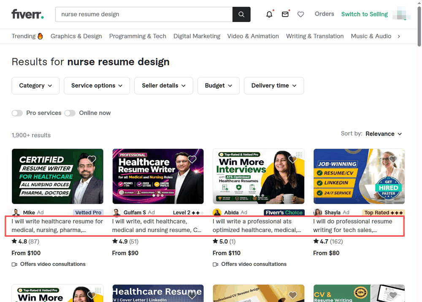Open Shayla's professional resume writing gig title
This screenshot has width=422, height=302.
click(x=353, y=226)
